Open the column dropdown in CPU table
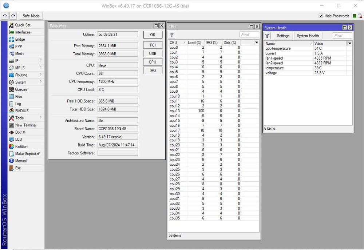The height and width of the screenshot is (250, 364). click(257, 43)
